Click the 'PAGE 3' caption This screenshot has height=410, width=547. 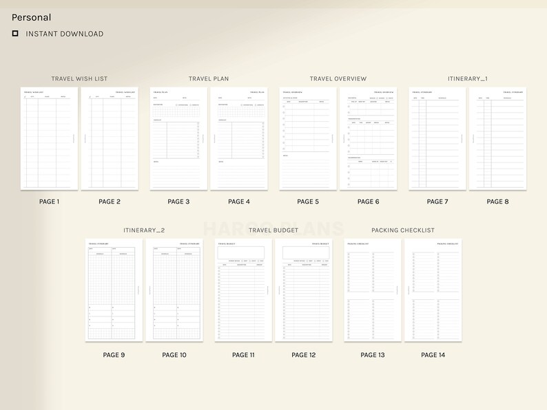tap(178, 202)
